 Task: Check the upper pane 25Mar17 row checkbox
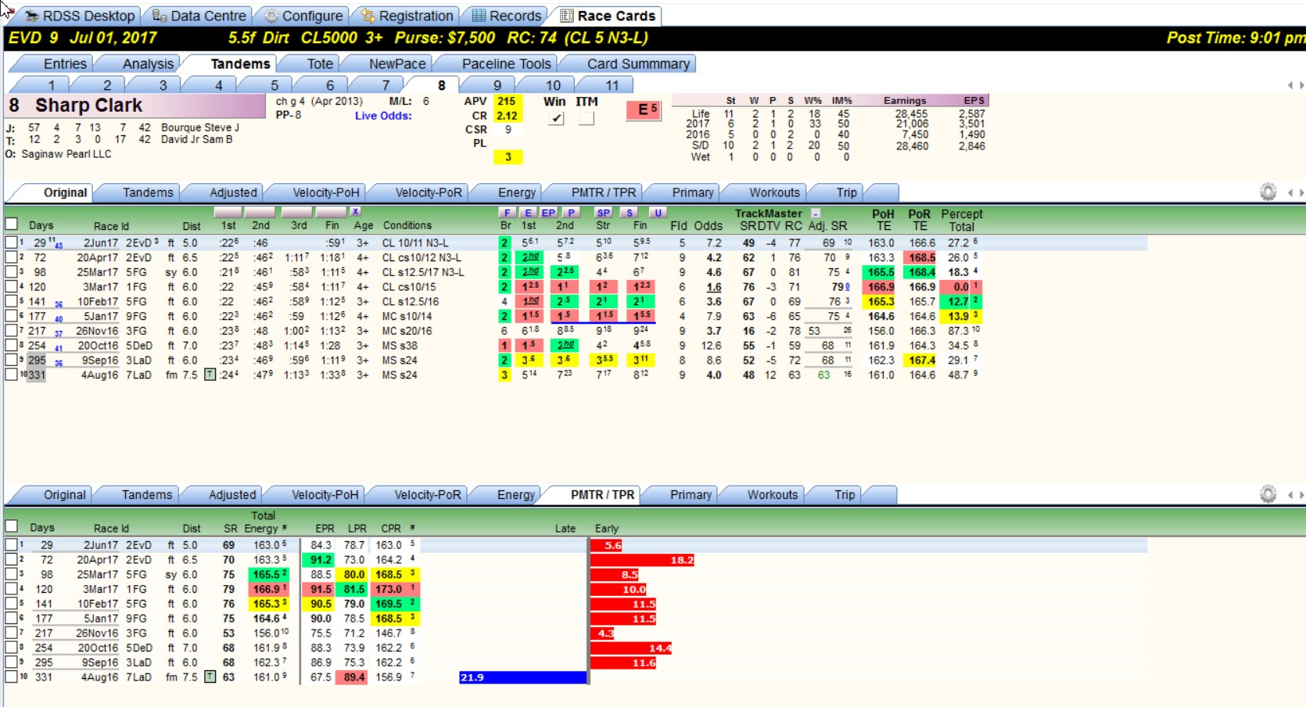click(11, 272)
